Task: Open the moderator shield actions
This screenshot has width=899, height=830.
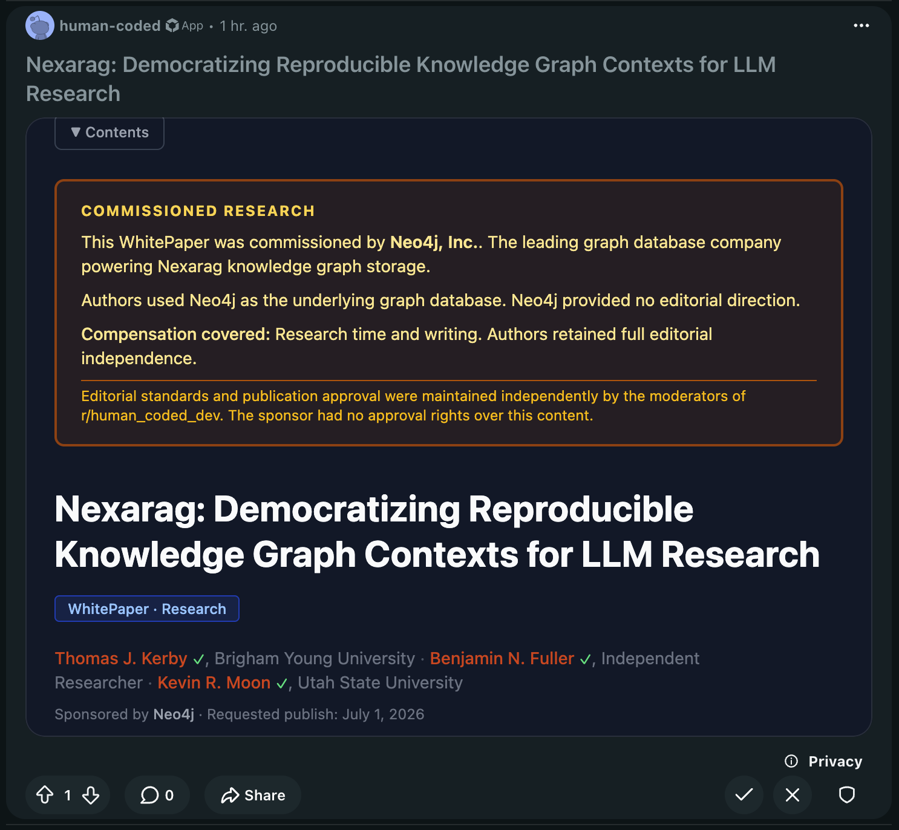Action: (847, 795)
